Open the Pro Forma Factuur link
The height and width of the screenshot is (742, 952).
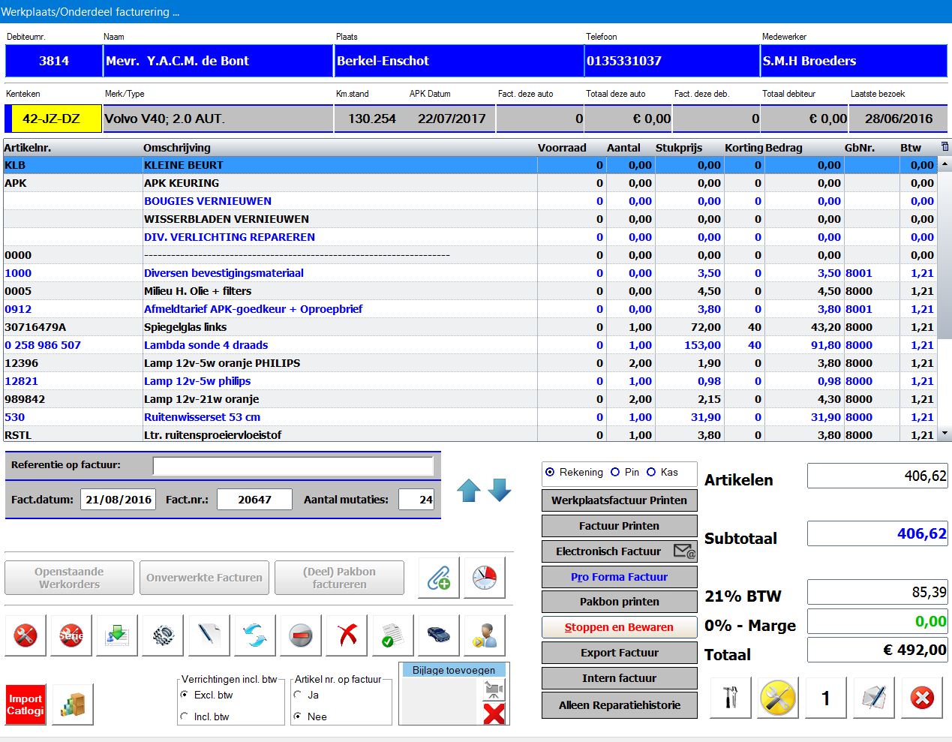tap(619, 577)
